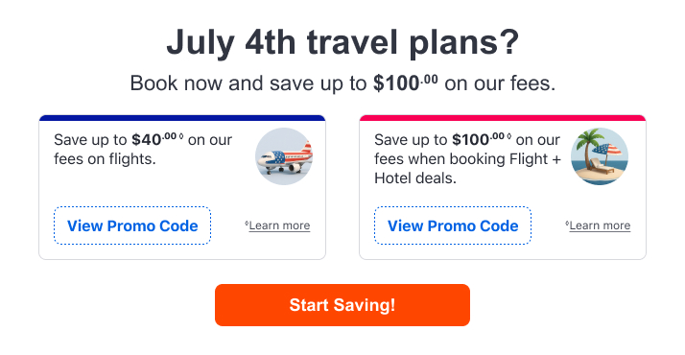Screen dimensions: 685x355
Task: Select the $100.00 amount in the subheading
Action: click(406, 83)
